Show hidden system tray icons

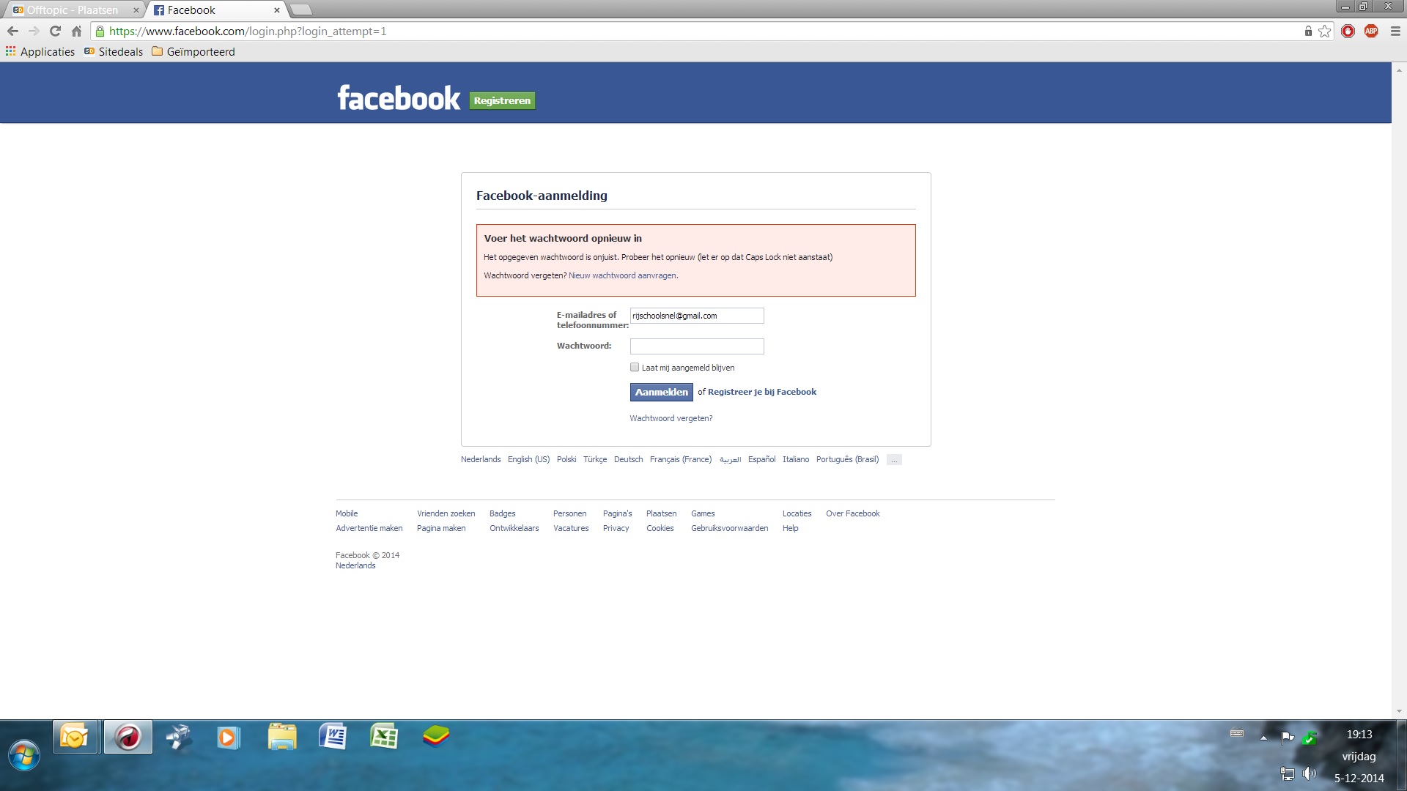(x=1263, y=738)
